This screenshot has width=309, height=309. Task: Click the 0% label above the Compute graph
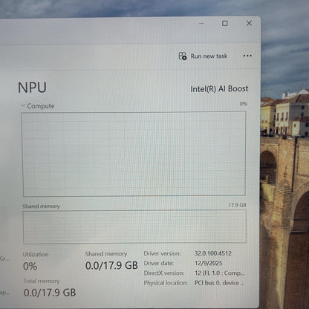[x=243, y=104]
